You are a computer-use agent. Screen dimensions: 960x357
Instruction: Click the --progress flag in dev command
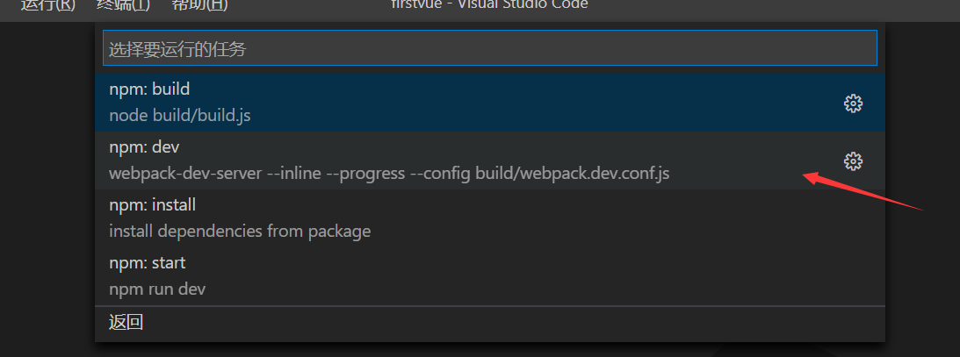(365, 174)
